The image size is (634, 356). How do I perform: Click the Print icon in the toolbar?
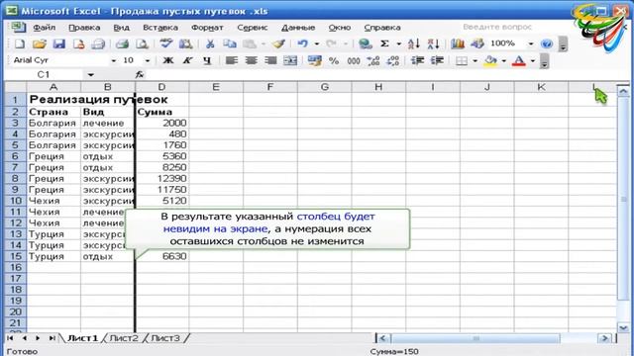tap(122, 44)
